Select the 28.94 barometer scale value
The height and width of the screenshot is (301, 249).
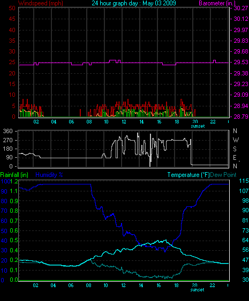241,106
